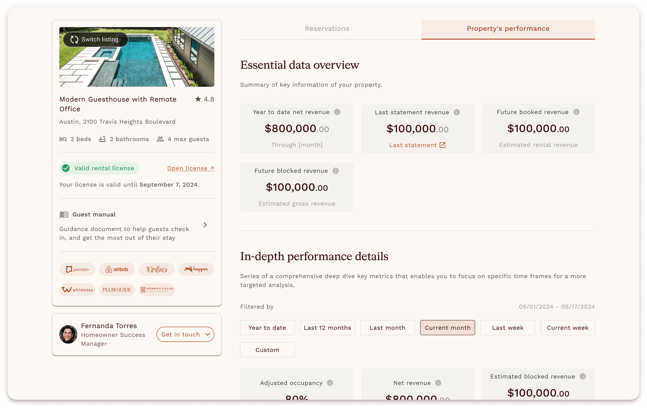Filter by Last week
Viewport: 647px width, 408px height.
(x=508, y=328)
